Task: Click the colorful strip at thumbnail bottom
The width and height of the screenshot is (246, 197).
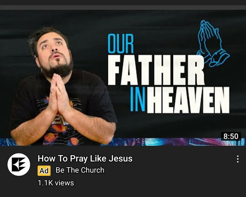Action: [x=123, y=142]
